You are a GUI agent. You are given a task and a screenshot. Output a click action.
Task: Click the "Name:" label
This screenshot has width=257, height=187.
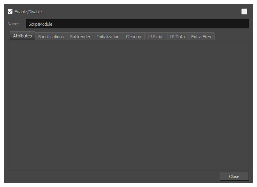tap(14, 24)
